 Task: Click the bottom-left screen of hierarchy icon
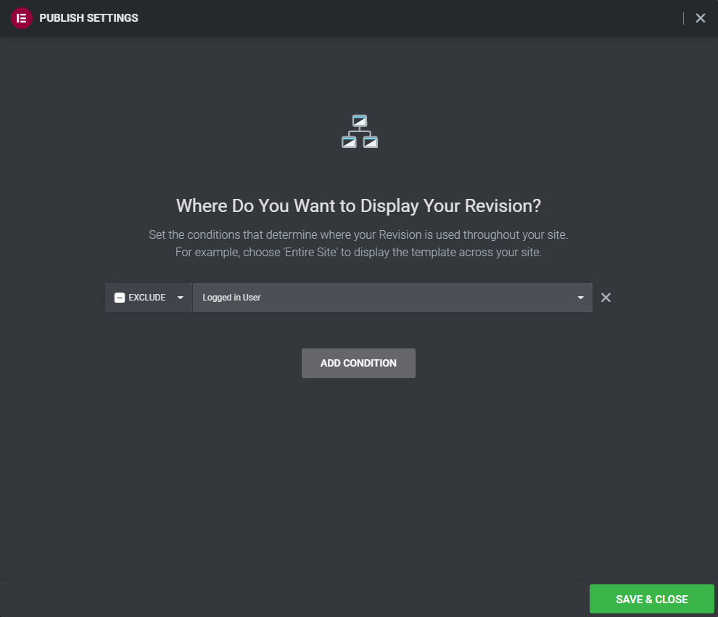click(349, 142)
